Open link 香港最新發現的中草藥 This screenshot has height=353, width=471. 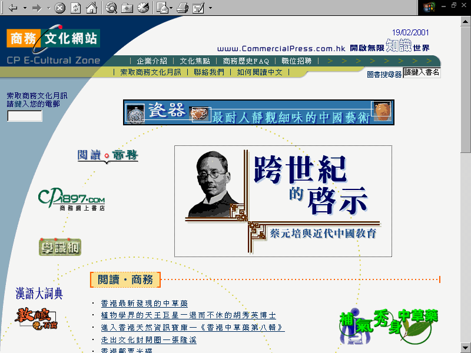point(144,304)
